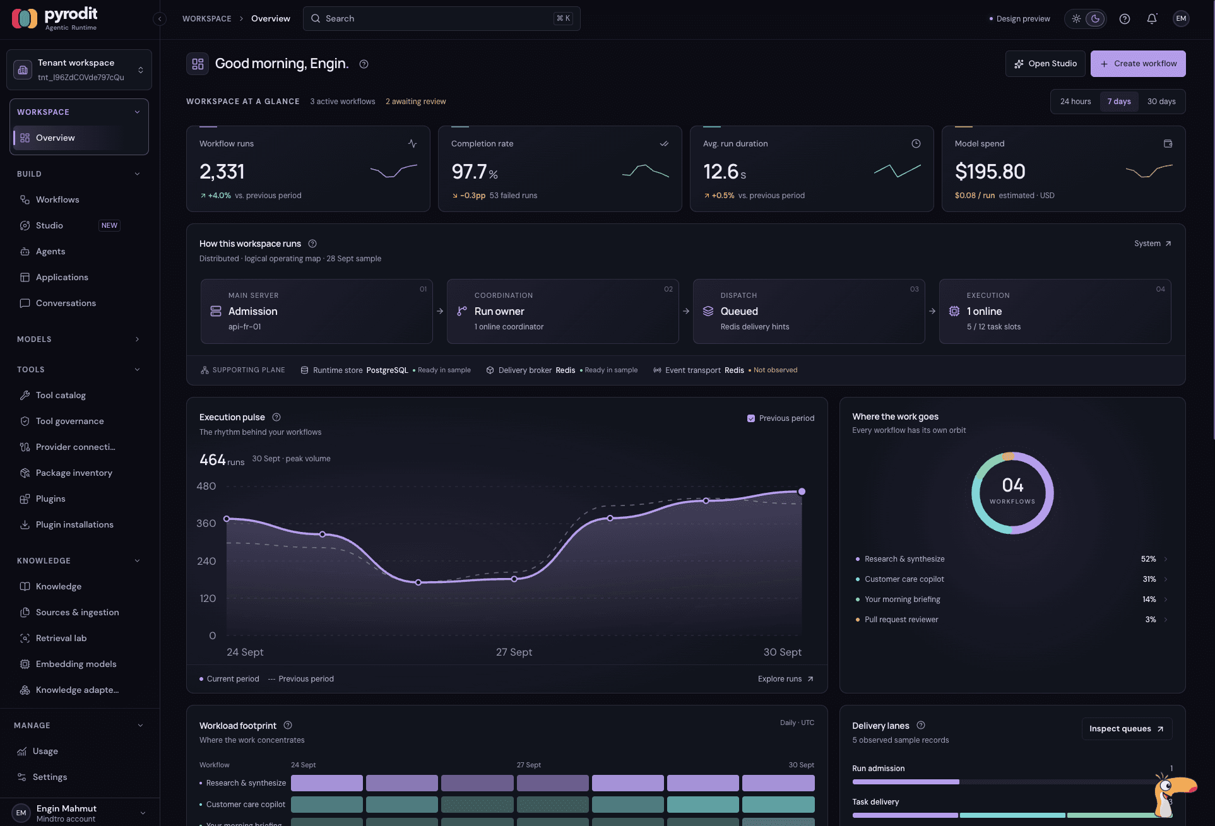The image size is (1215, 826).
Task: Collapse the BUILD section
Action: click(x=137, y=174)
